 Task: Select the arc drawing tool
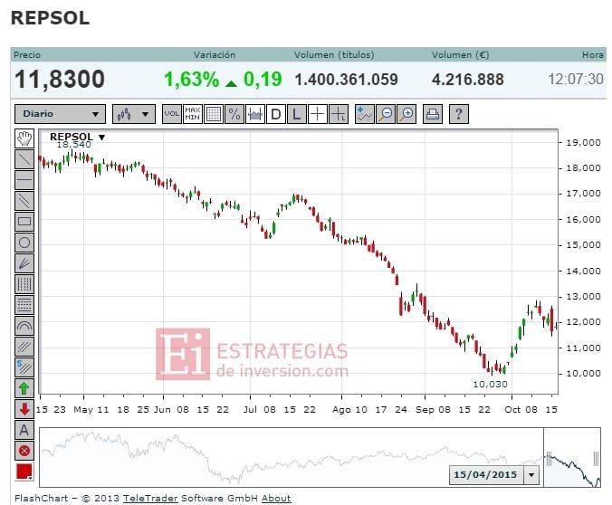coord(24,326)
